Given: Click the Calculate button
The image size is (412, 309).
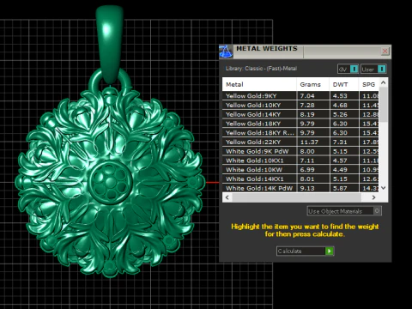Looking at the screenshot, I should (305, 251).
